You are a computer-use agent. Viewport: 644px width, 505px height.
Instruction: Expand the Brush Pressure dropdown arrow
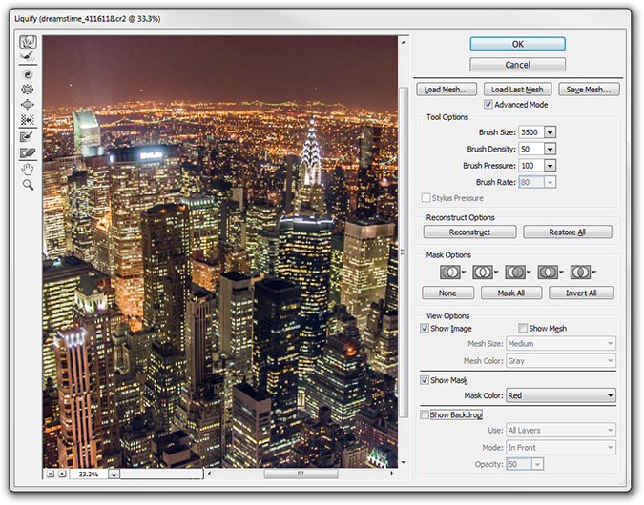(551, 165)
